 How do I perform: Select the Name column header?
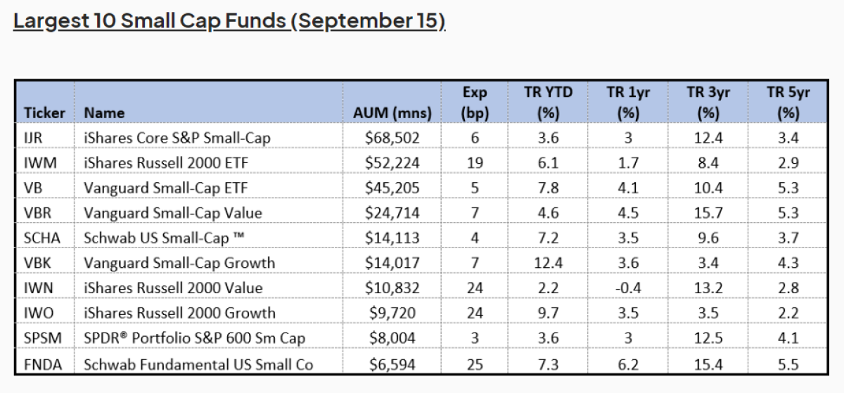(104, 112)
